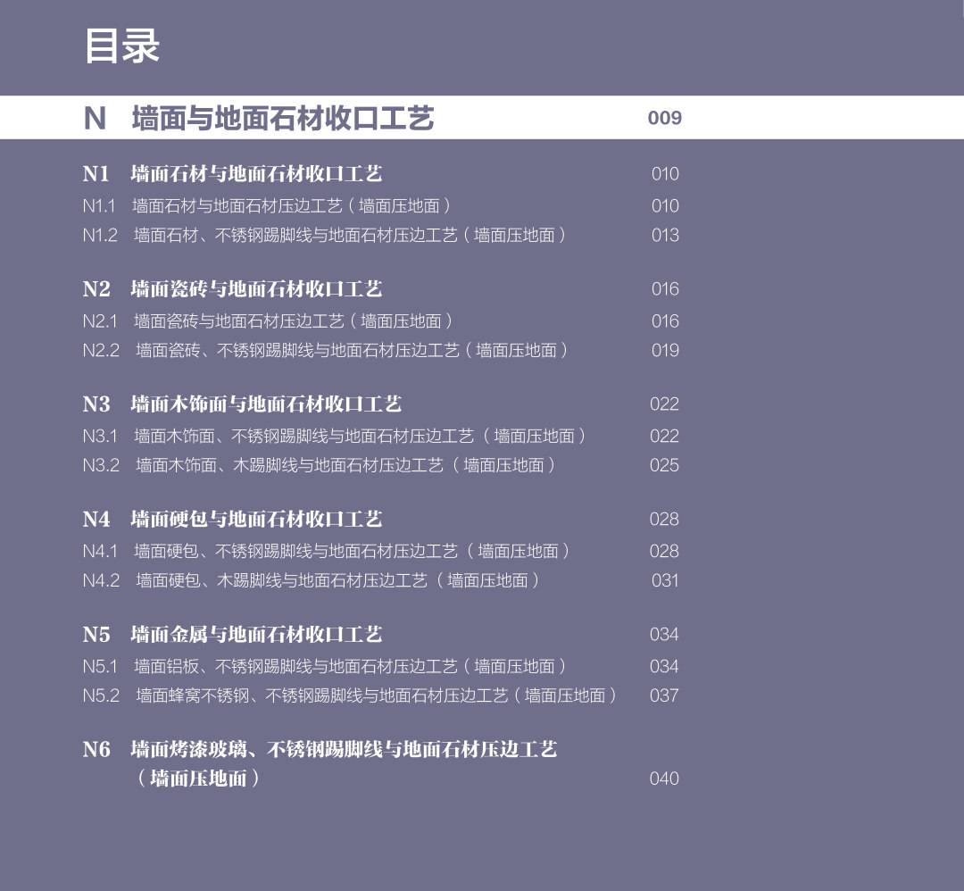Select entry N4.1 墙面硬包、不锈钢踢脚线
964x891 pixels.
click(x=326, y=551)
